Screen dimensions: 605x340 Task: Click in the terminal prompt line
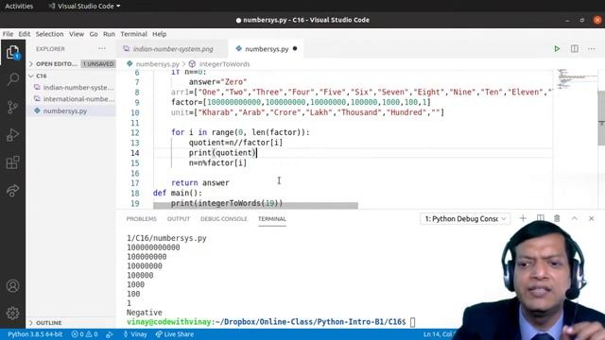pos(271,321)
